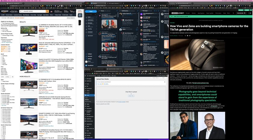
Task: Click the LG 29WP60G-B monitor product thumbnail
Action: pyautogui.click(x=29, y=31)
